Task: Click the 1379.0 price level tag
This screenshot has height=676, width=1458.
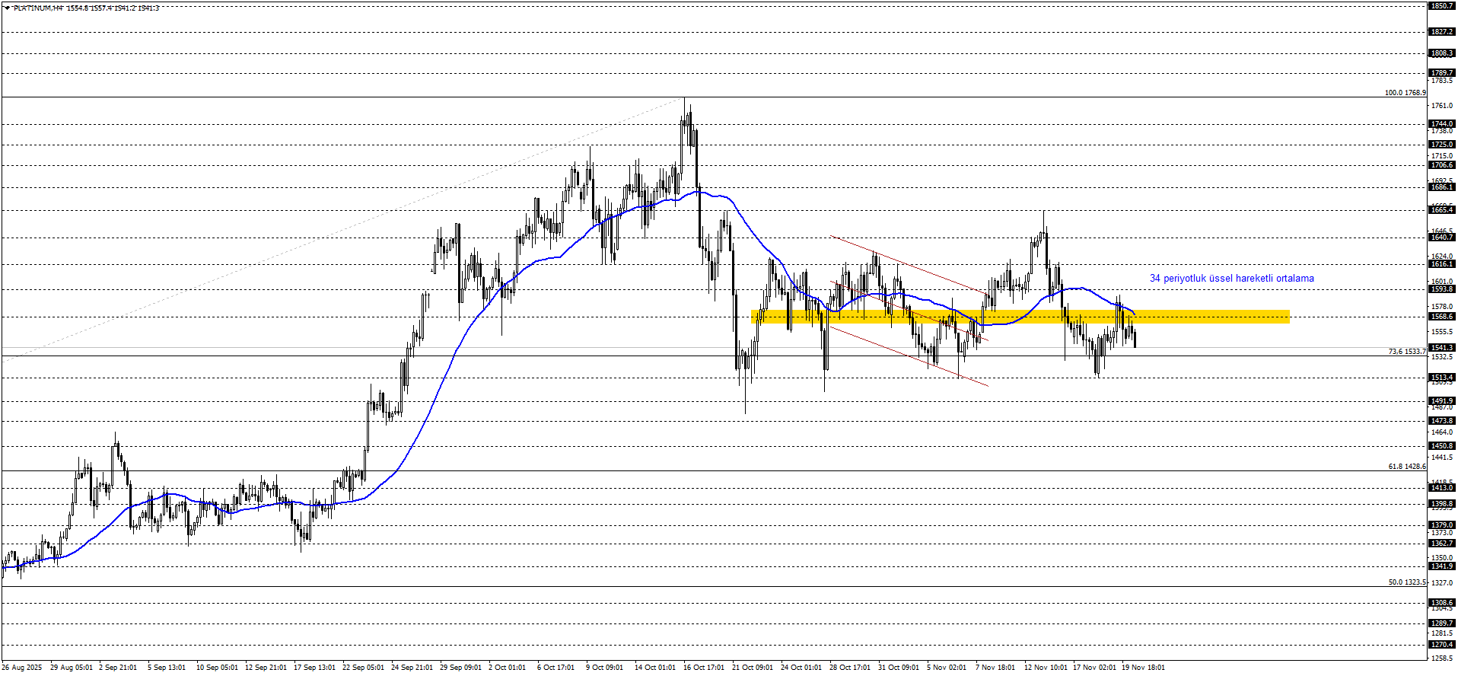Action: tap(1441, 525)
